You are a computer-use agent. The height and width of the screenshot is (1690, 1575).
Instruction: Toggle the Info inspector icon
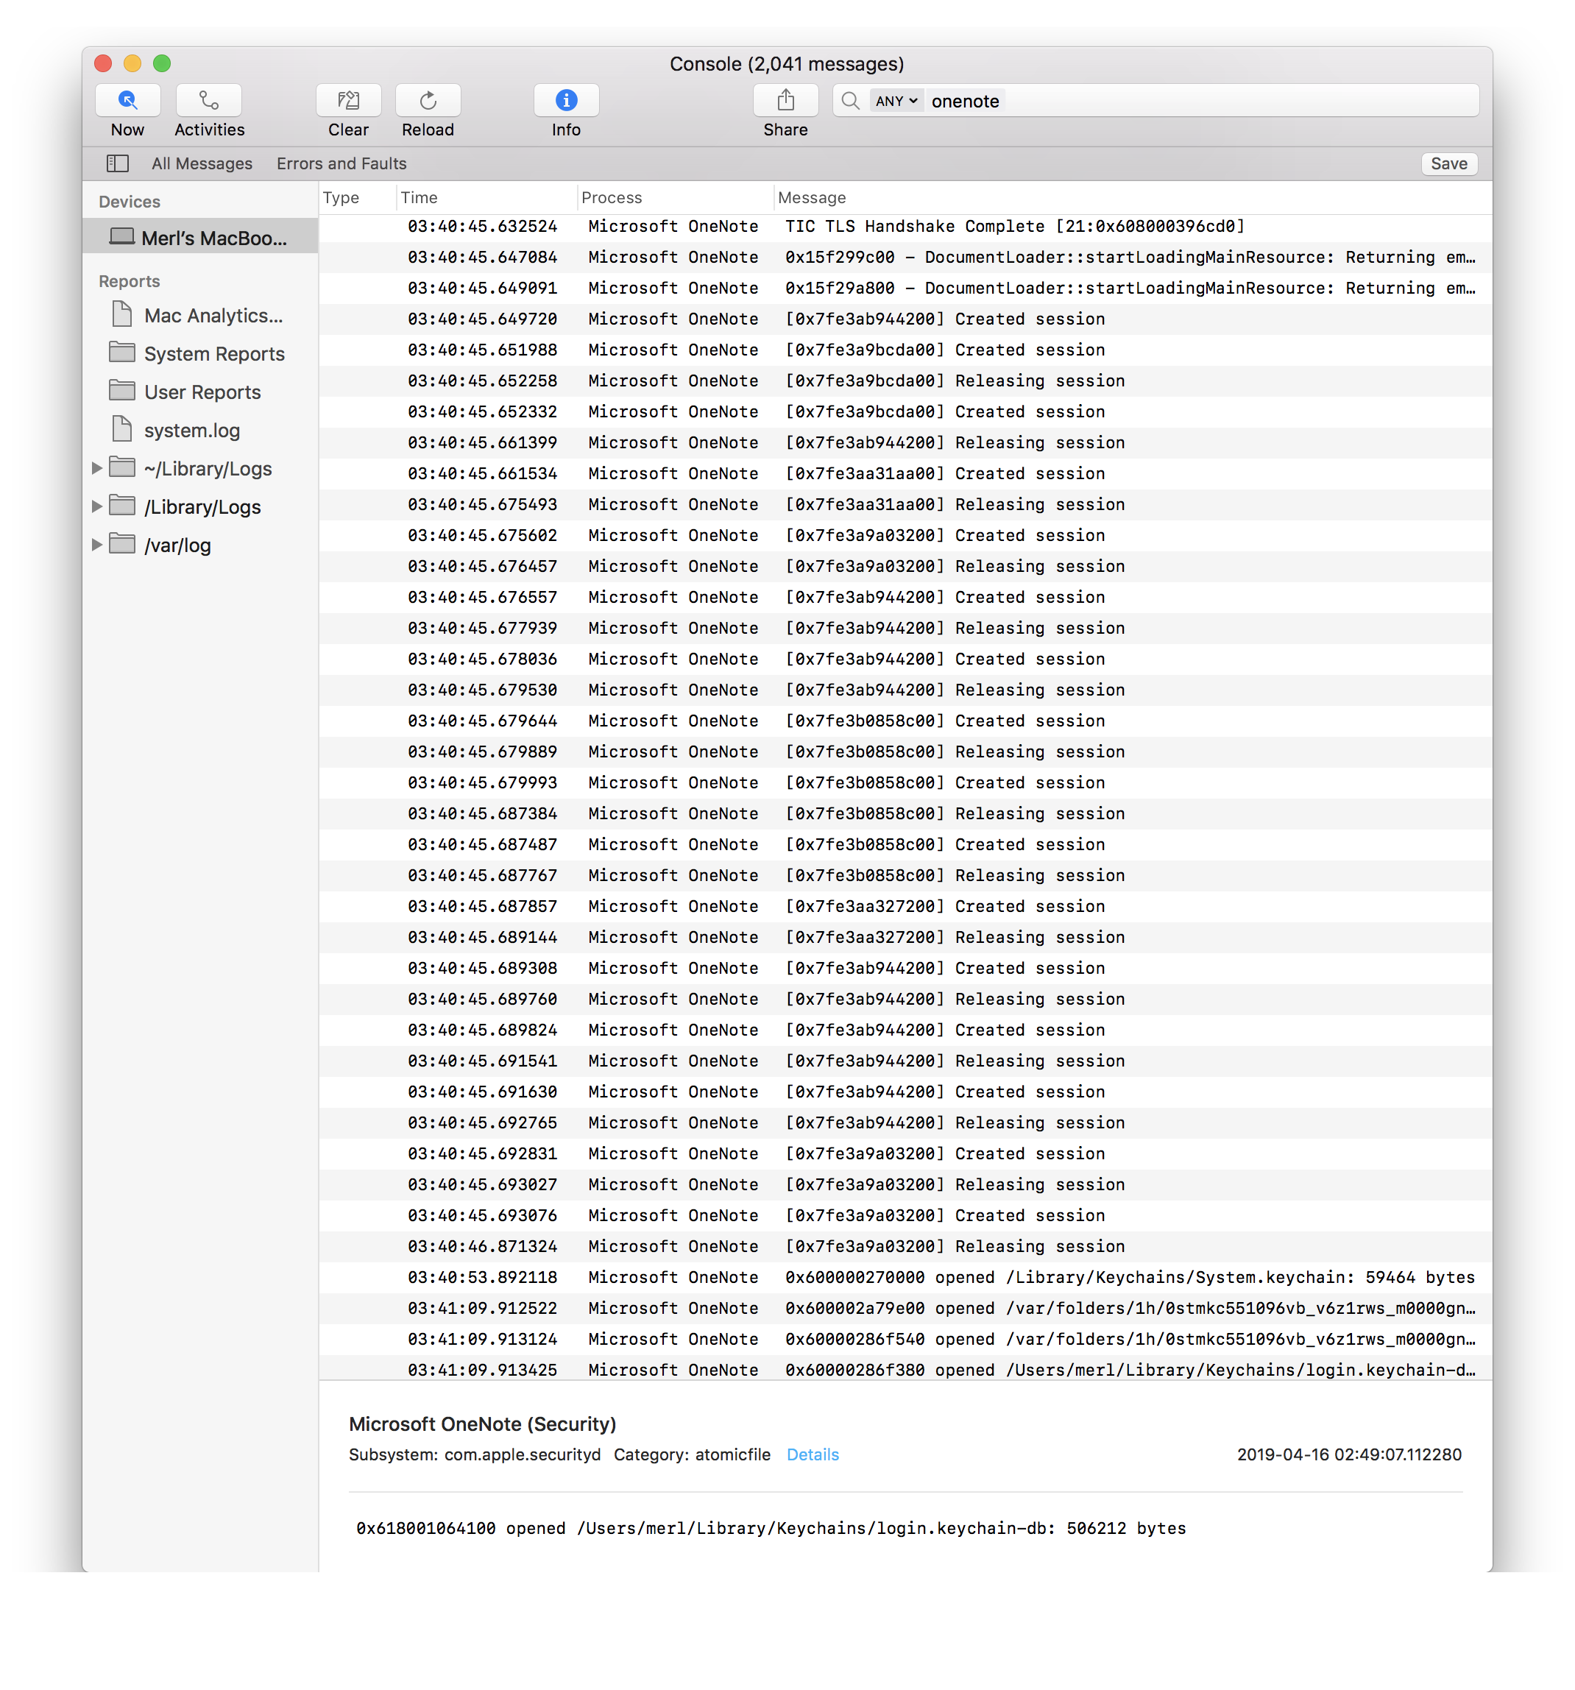point(566,100)
